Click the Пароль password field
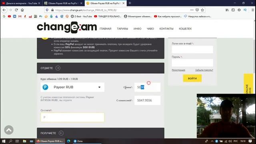The width and height of the screenshot is (256, 144). pyautogui.click(x=192, y=63)
